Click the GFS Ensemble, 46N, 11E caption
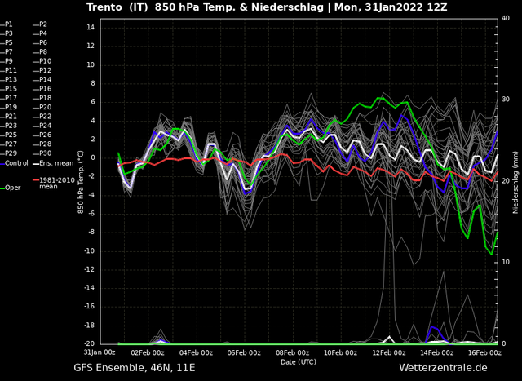This screenshot has width=522, height=381. pos(135,368)
